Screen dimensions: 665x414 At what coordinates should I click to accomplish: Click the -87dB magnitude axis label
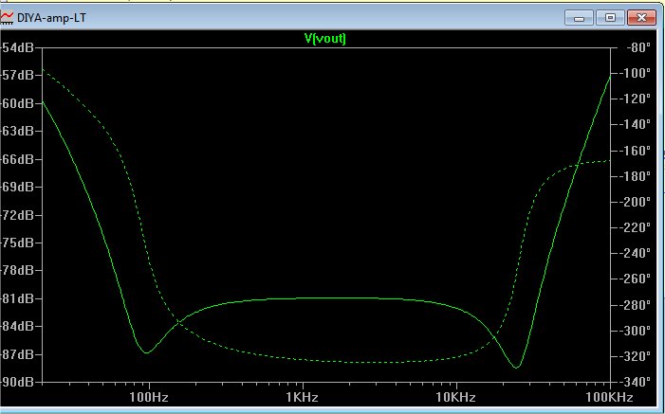pyautogui.click(x=17, y=354)
